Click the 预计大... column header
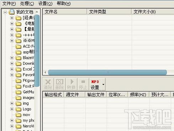This screenshot has height=131, width=174. pyautogui.click(x=160, y=95)
